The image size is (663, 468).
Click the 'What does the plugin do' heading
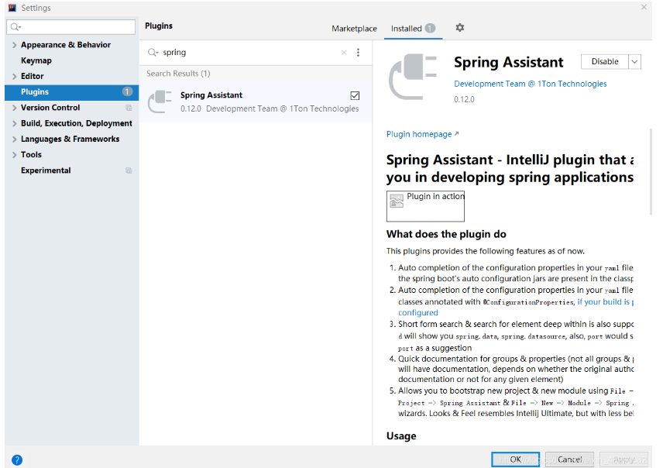446,235
